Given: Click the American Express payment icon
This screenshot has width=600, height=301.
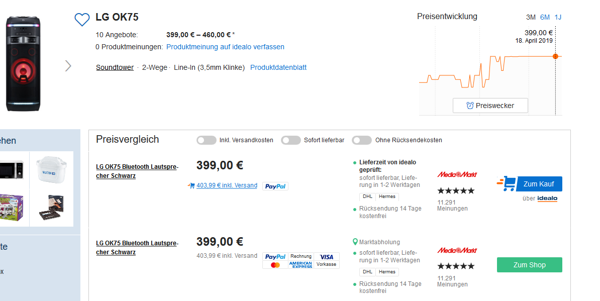Looking at the screenshot, I should tap(301, 265).
